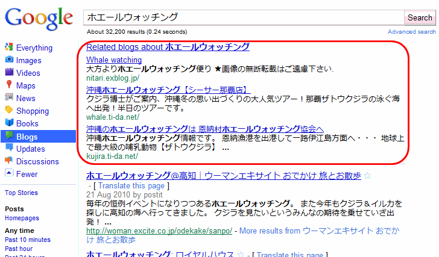Viewport: 439px width, 257px height.
Task: Select the Posts option in sidebar
Action: [x=14, y=209]
